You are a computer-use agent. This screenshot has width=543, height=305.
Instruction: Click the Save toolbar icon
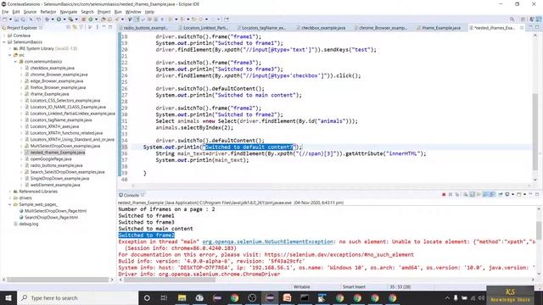[x=16, y=19]
